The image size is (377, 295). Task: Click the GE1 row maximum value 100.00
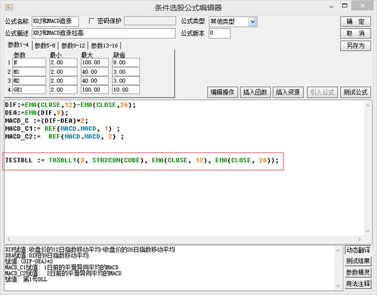[95, 90]
